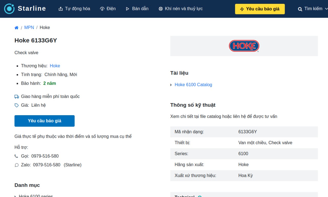This screenshot has width=328, height=197.
Task: Expand the Tìm kiếm dropdown chevron
Action: (326, 9)
